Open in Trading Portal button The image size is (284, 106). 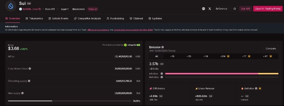tap(268, 9)
